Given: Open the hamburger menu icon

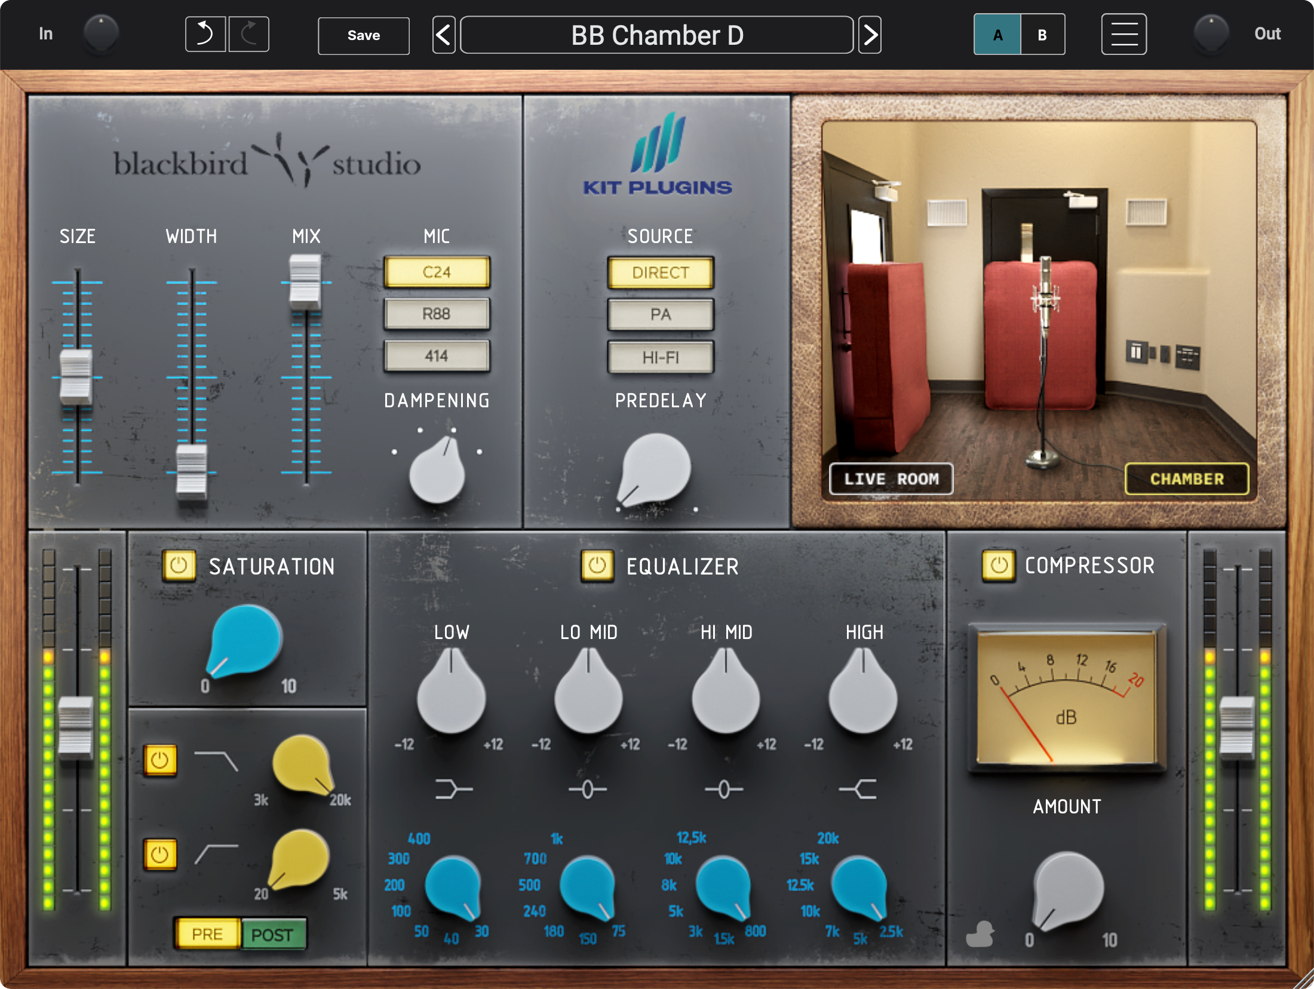Looking at the screenshot, I should click(1123, 35).
